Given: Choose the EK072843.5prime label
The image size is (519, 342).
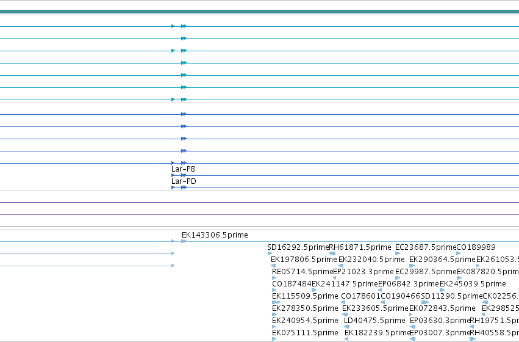Looking at the screenshot, I should (442, 308).
